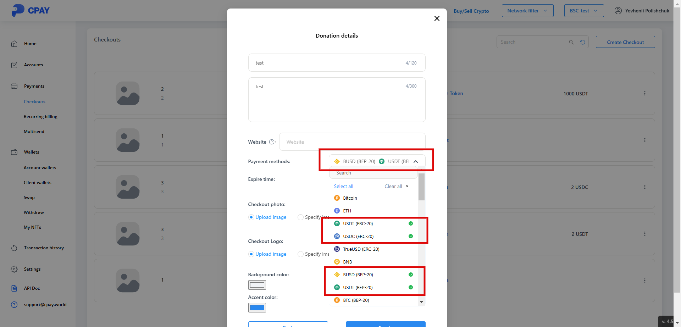
Task: Click the CPAY logo icon
Action: tap(18, 10)
